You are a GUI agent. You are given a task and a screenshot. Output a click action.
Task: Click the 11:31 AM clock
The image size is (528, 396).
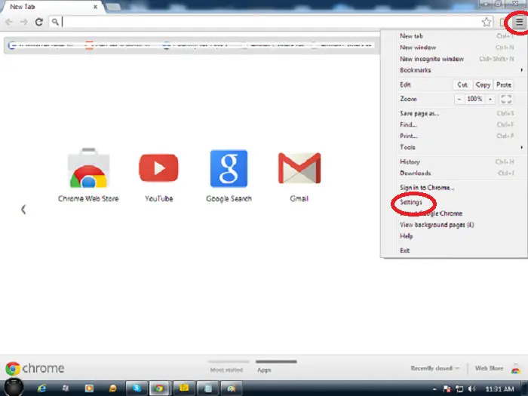[499, 389]
